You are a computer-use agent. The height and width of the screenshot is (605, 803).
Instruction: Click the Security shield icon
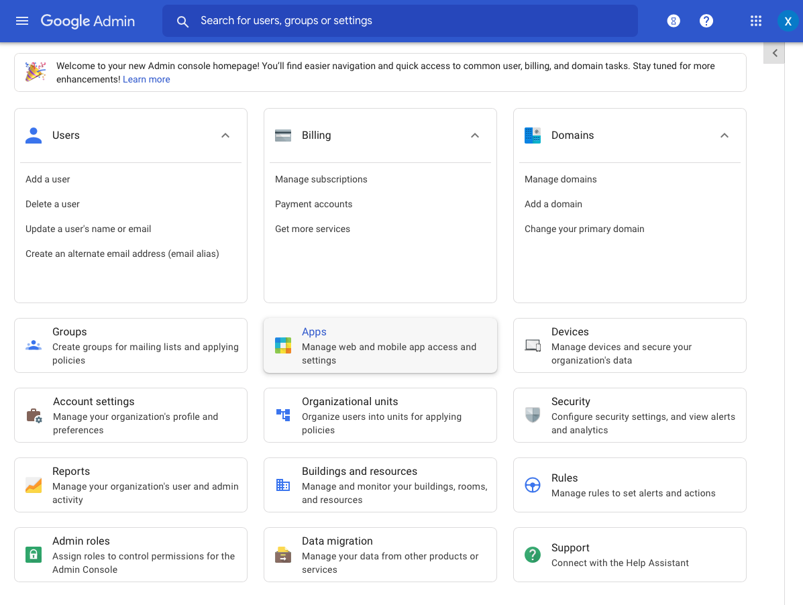pyautogui.click(x=533, y=415)
